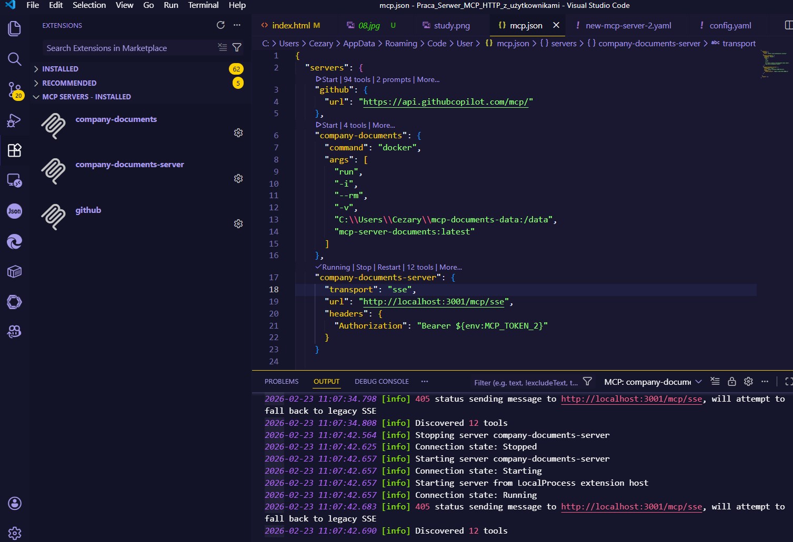Start the github MCP server via code lens
793x542 pixels.
(327, 80)
